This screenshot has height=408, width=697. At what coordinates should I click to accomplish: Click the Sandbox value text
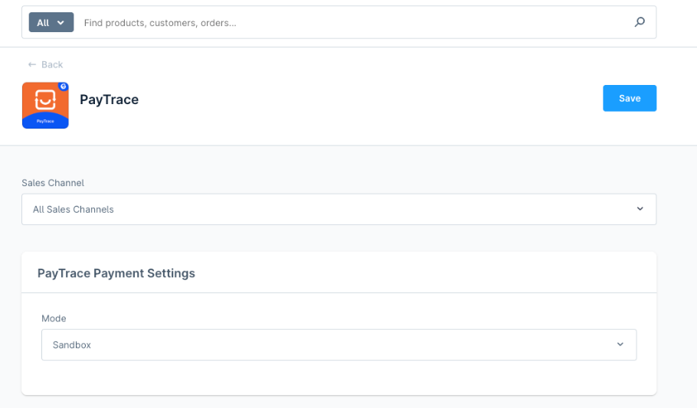[72, 345]
